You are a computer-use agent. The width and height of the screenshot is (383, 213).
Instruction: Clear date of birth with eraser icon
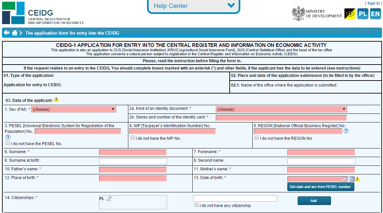(x=345, y=179)
